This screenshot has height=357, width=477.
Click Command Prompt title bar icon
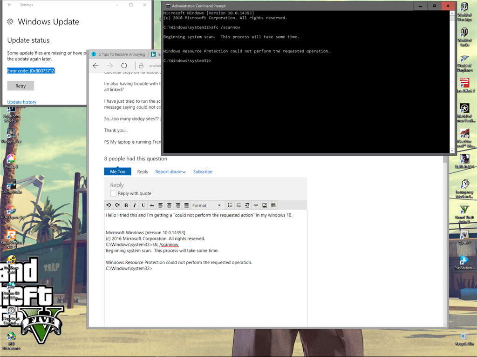(168, 6)
